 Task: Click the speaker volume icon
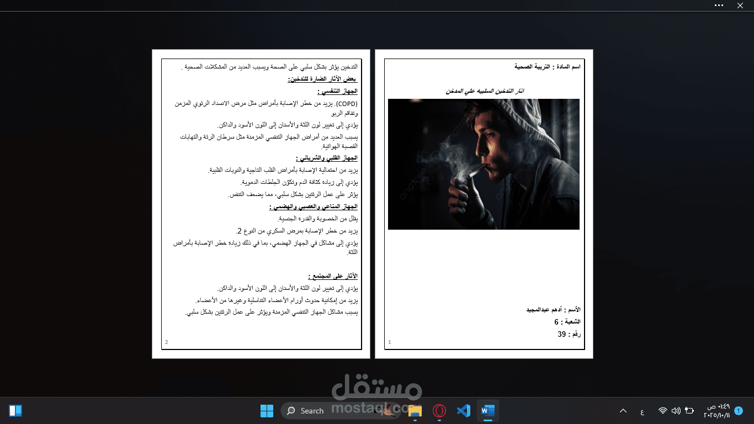click(676, 411)
